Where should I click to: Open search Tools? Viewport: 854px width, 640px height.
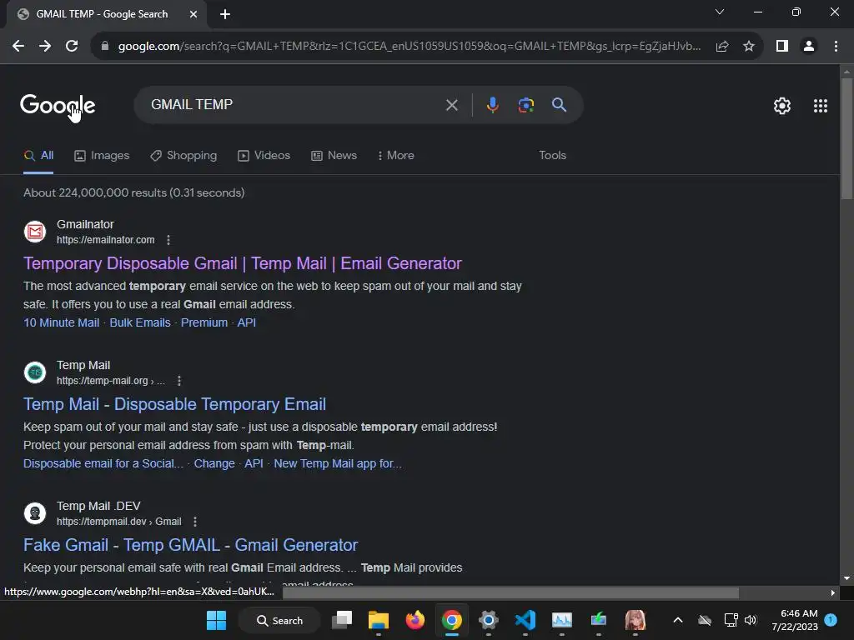(x=552, y=156)
